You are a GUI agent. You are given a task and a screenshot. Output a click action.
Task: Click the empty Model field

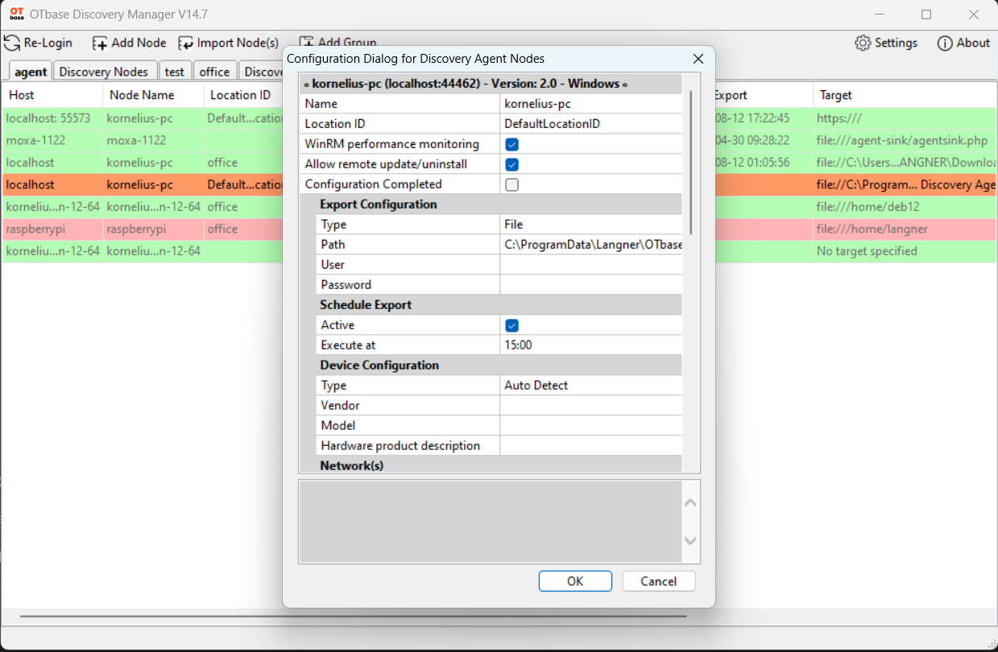click(x=590, y=425)
